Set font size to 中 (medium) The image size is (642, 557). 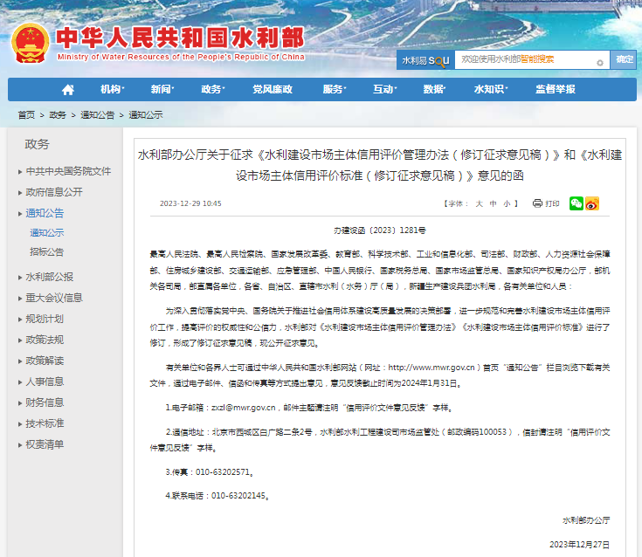click(493, 203)
